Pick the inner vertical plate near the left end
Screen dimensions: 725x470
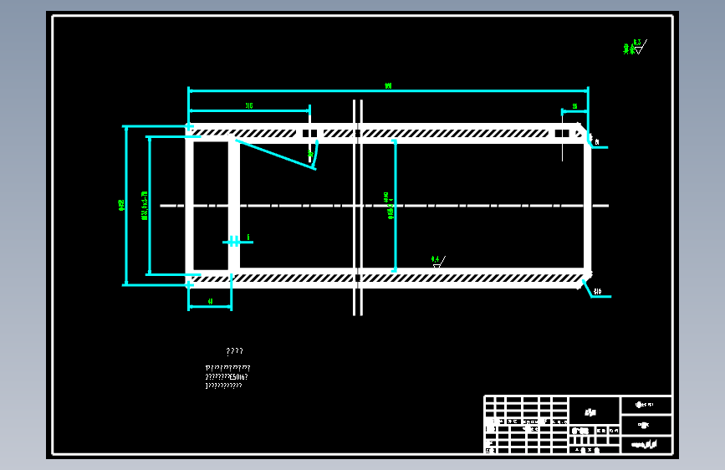click(x=234, y=206)
